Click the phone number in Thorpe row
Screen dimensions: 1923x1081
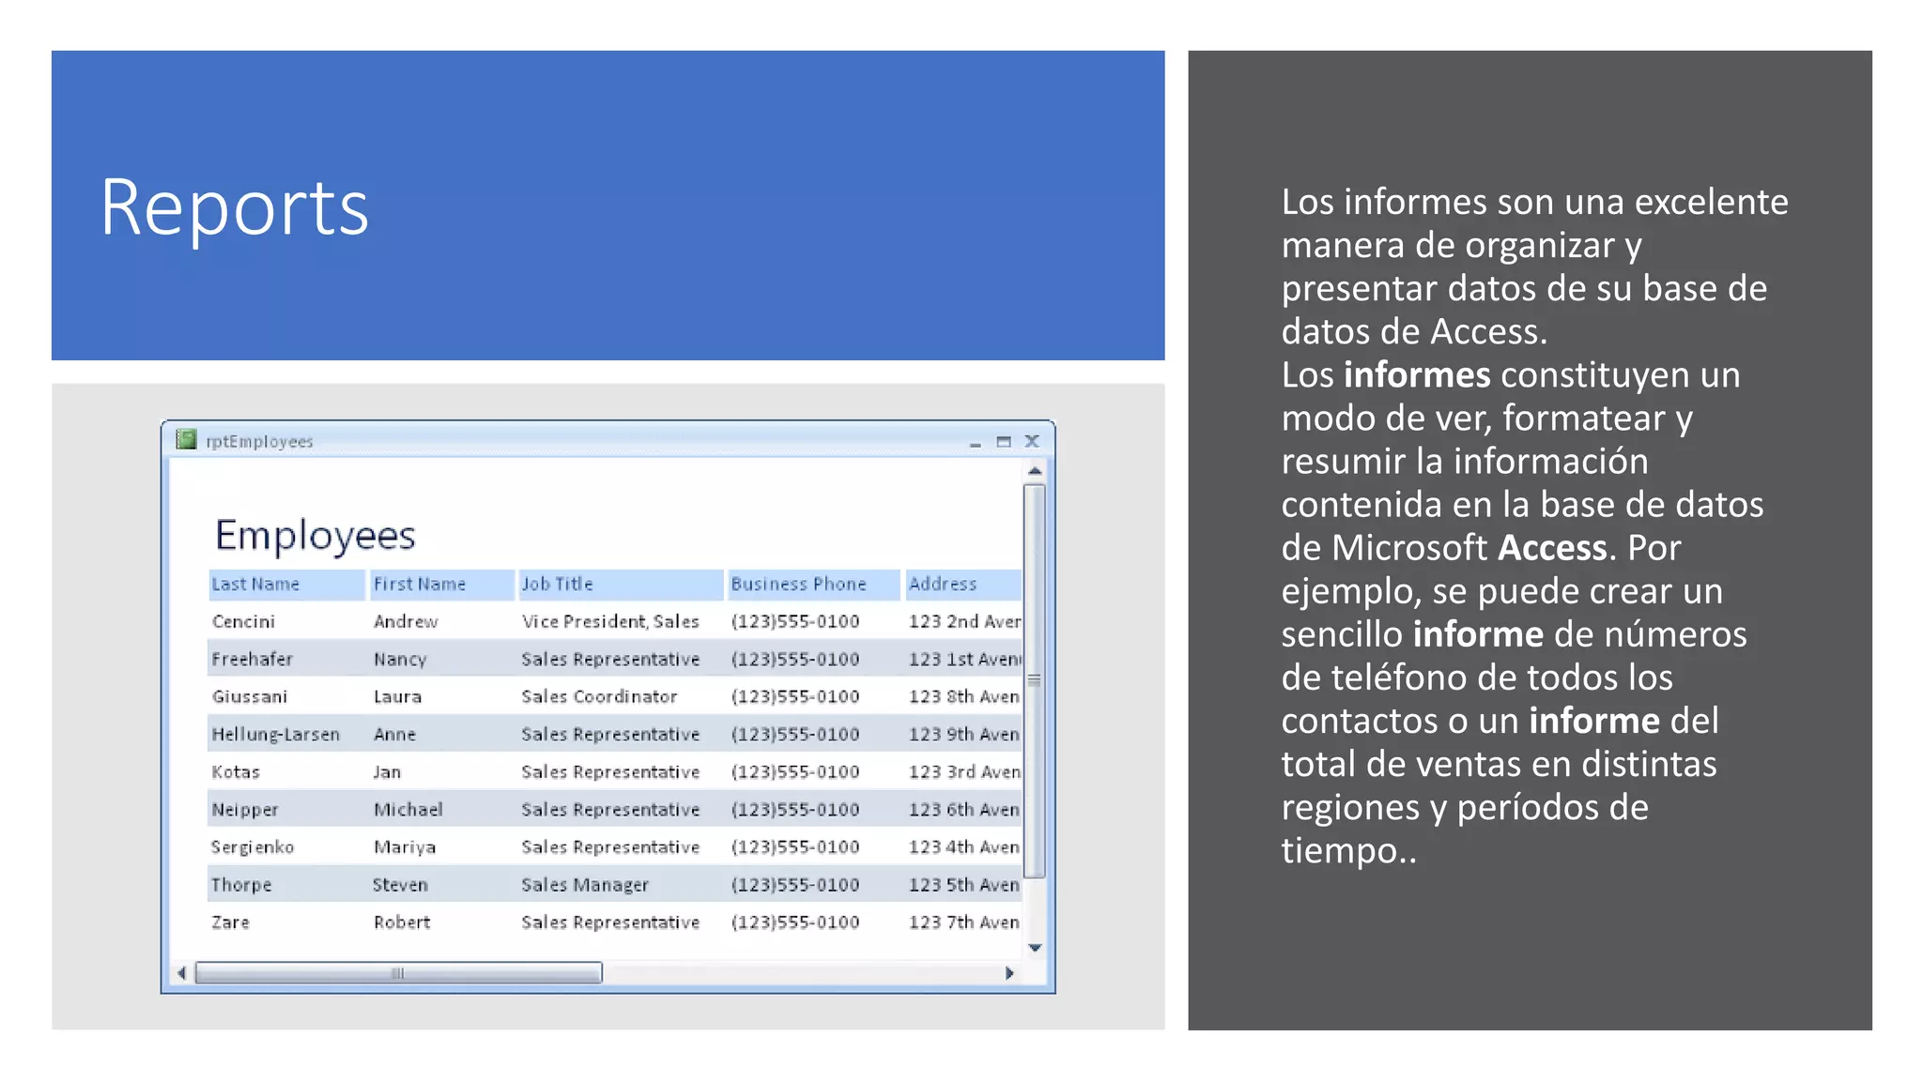tap(795, 884)
